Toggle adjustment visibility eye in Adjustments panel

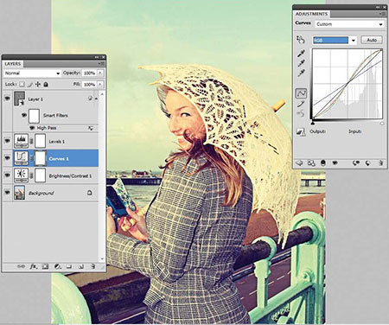click(335, 163)
